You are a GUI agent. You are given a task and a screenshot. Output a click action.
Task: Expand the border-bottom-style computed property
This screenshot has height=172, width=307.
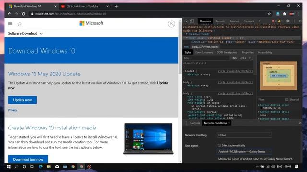(x=259, y=112)
